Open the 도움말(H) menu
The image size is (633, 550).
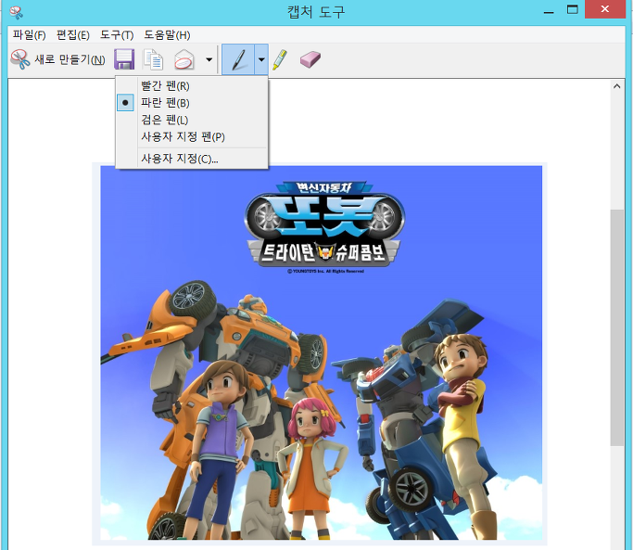(x=167, y=35)
